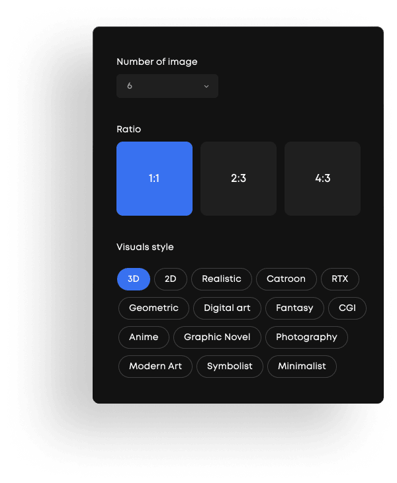The image size is (397, 483).
Task: Choose the Catroon style tag
Action: click(x=286, y=279)
